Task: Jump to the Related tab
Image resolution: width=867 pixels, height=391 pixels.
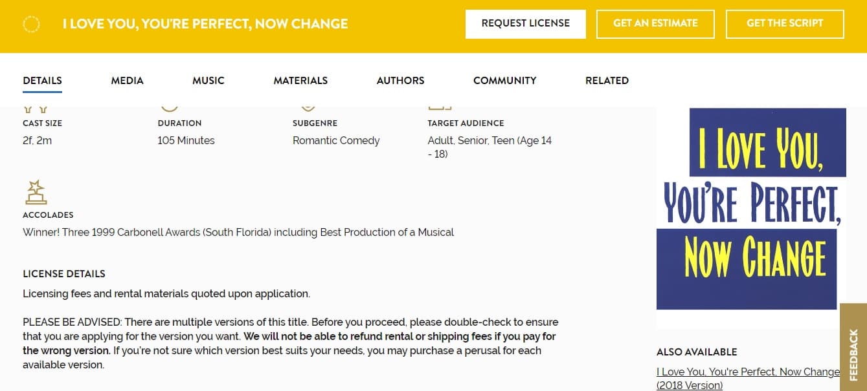Action: (x=607, y=81)
